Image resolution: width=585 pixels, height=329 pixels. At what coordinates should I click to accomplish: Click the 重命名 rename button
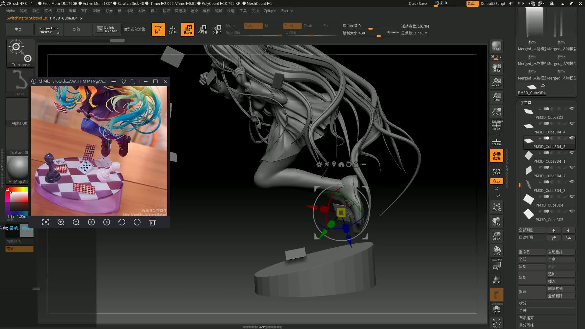click(531, 252)
